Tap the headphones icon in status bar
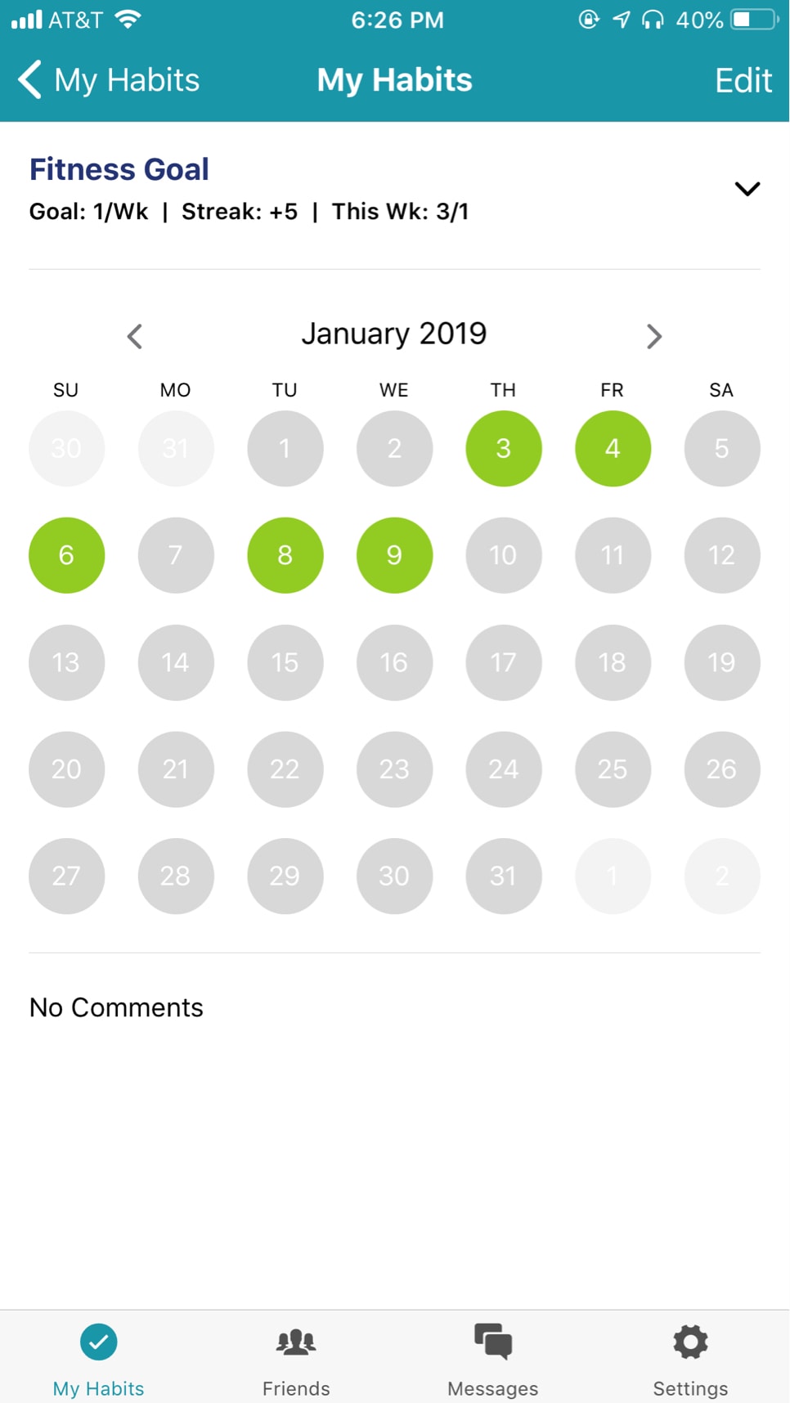 click(652, 20)
